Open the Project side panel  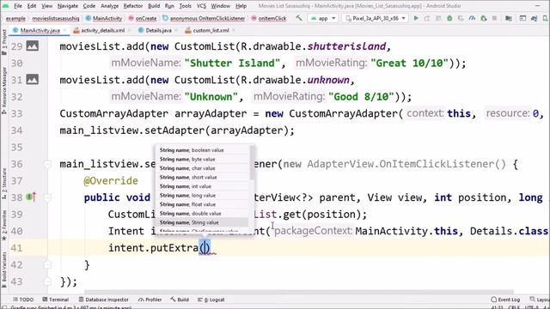click(4, 42)
